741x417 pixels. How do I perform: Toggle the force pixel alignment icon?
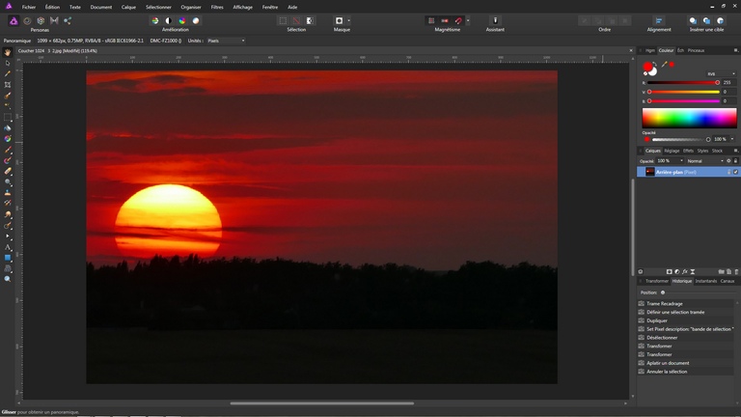pos(445,21)
